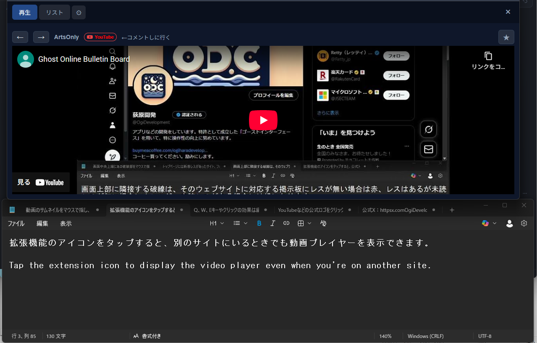This screenshot has height=343, width=537.
Task: Follow 楽天カード via its フォロー button
Action: [x=396, y=75]
